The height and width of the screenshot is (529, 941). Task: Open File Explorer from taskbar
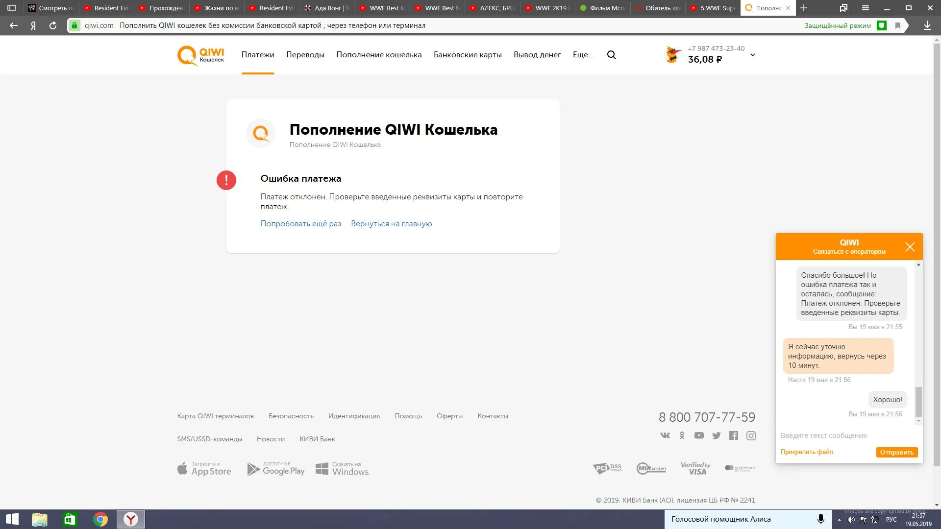pos(40,519)
